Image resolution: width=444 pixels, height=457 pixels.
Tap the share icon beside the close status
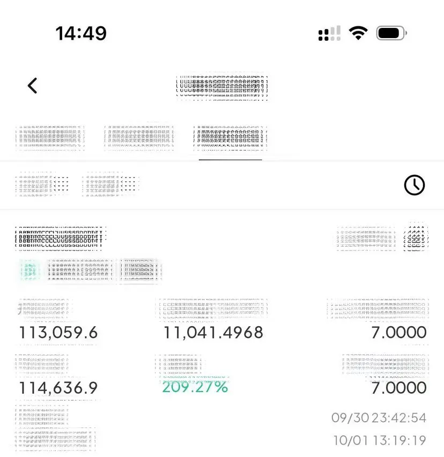[416, 238]
